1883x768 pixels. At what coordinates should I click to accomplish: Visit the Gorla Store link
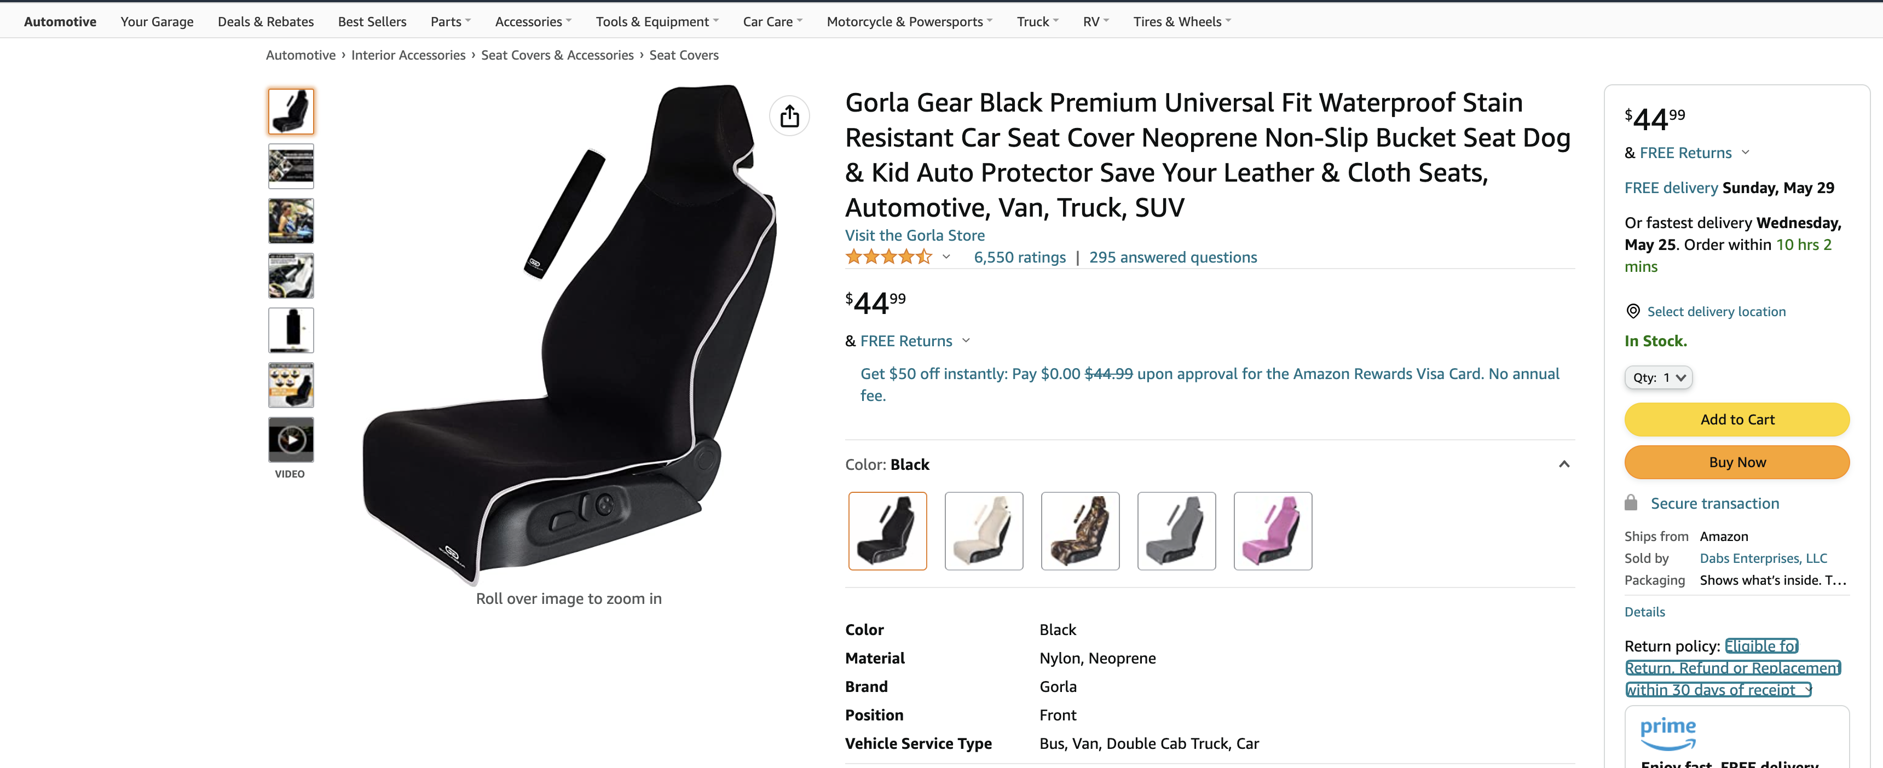915,235
